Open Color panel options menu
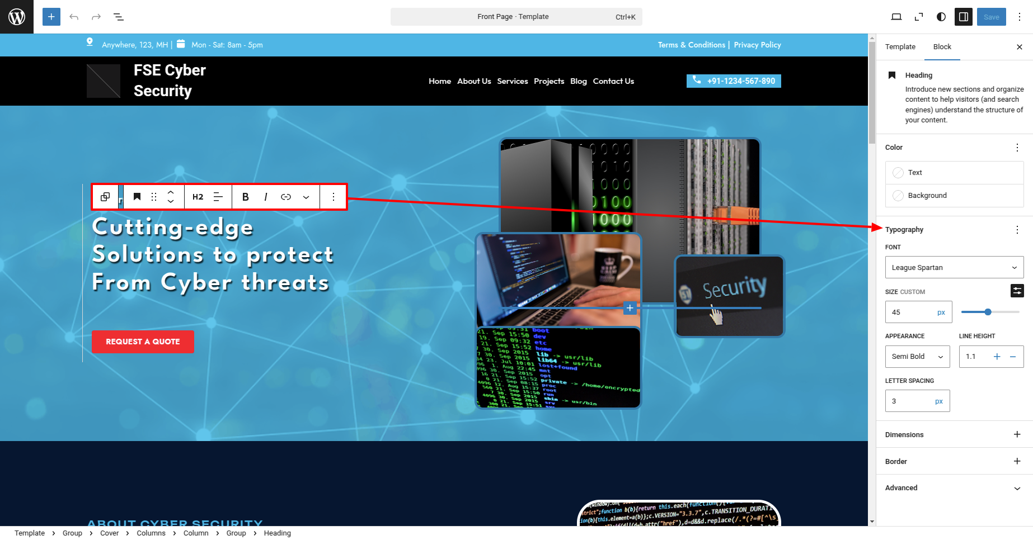Image resolution: width=1033 pixels, height=540 pixels. [1017, 148]
